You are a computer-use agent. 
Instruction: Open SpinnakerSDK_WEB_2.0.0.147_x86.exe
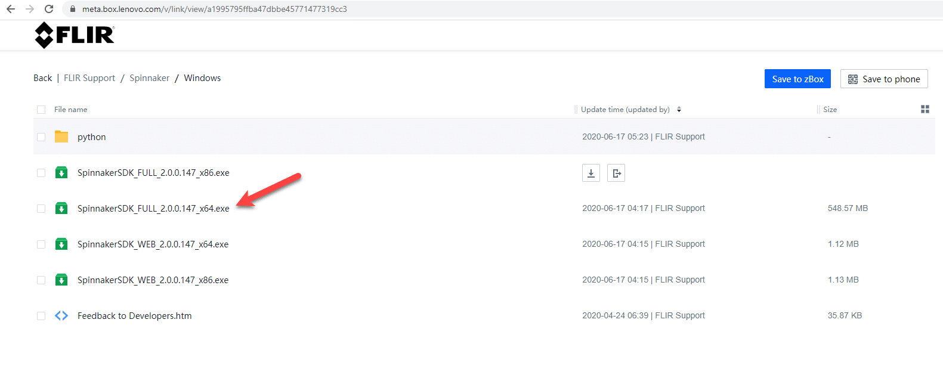pos(153,280)
